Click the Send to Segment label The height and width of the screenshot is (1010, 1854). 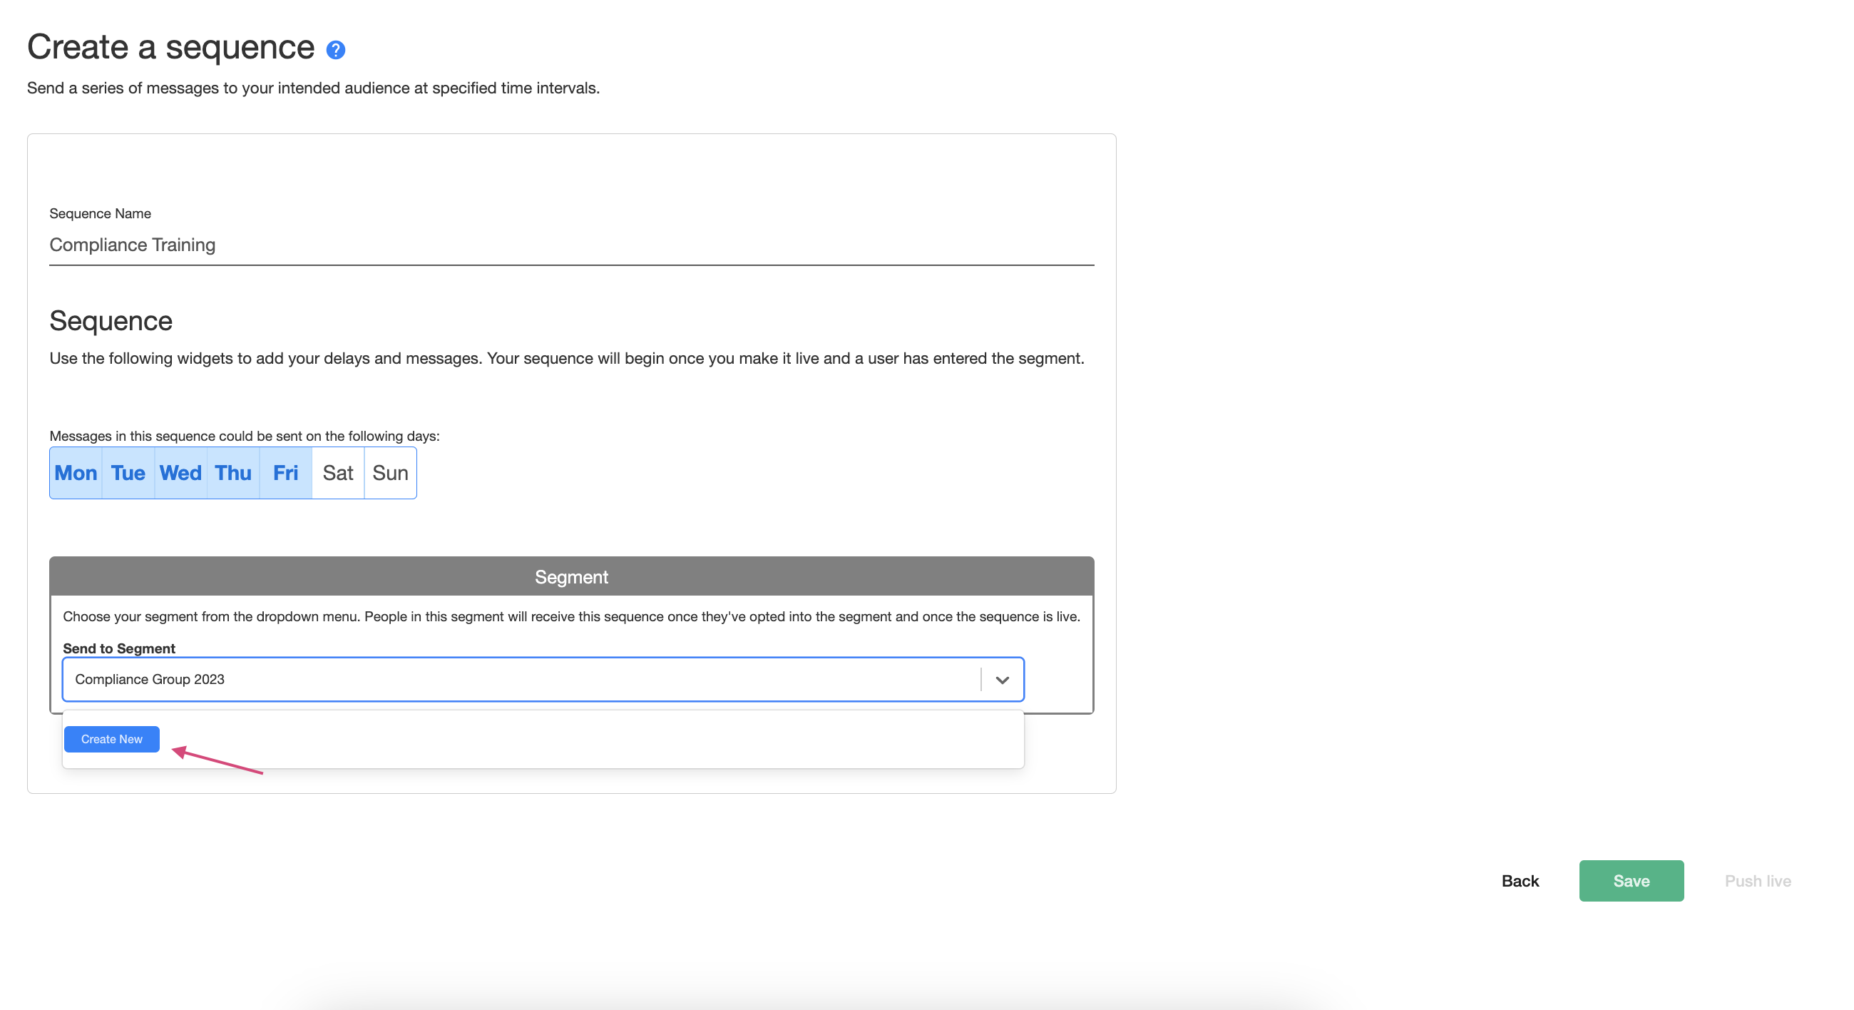(119, 648)
